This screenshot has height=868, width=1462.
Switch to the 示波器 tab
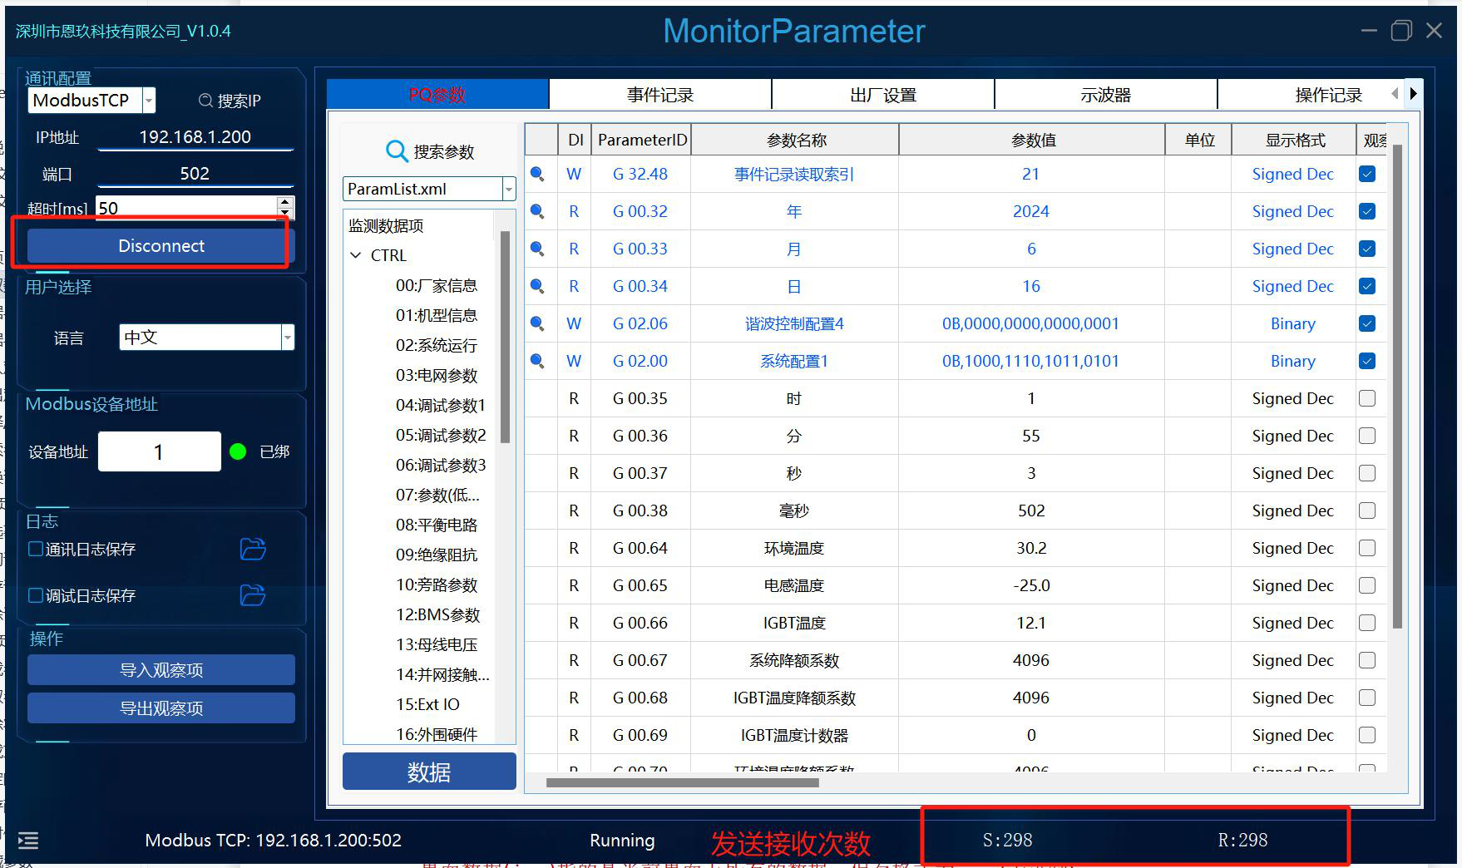click(x=1106, y=95)
